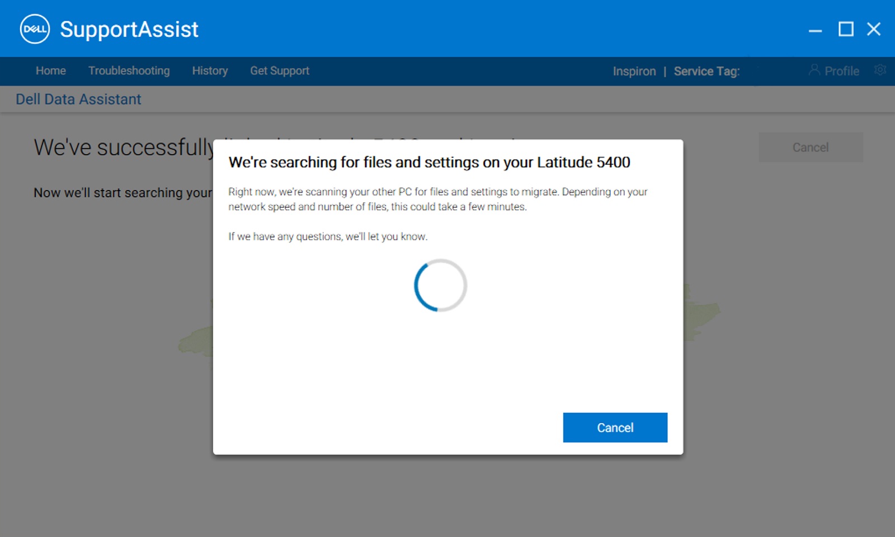The height and width of the screenshot is (537, 895).
Task: Open the Get Support tab
Action: pos(280,71)
